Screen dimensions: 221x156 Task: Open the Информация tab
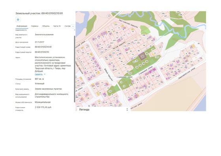click(22, 26)
